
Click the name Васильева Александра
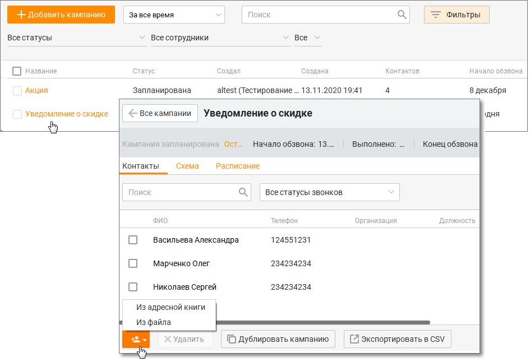[196, 240]
